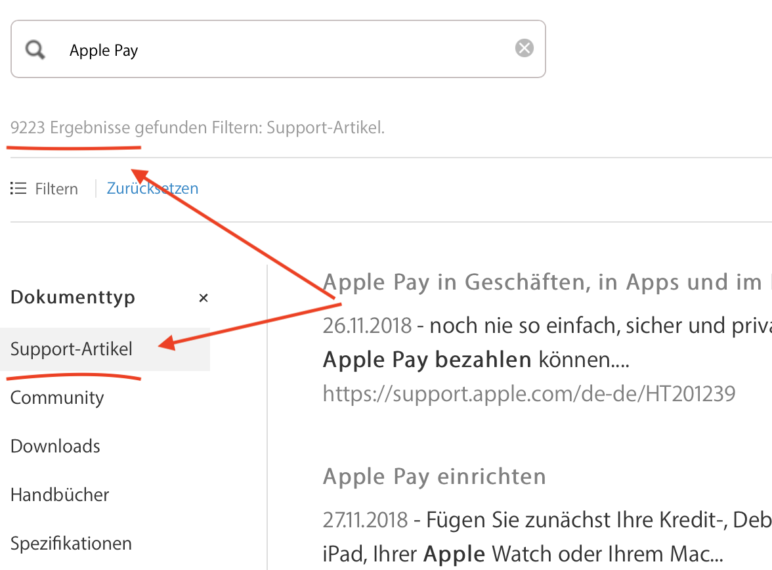This screenshot has height=570, width=772.
Task: Focus the Apple Pay search field
Action: pyautogui.click(x=278, y=49)
